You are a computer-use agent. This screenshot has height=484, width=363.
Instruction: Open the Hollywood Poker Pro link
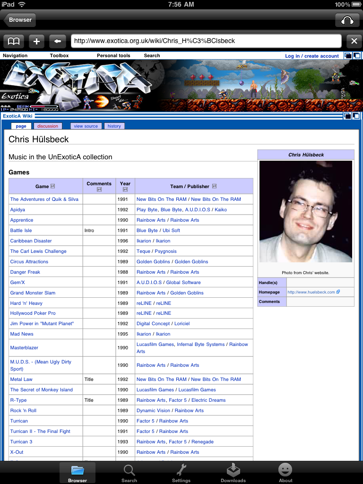pyautogui.click(x=33, y=313)
